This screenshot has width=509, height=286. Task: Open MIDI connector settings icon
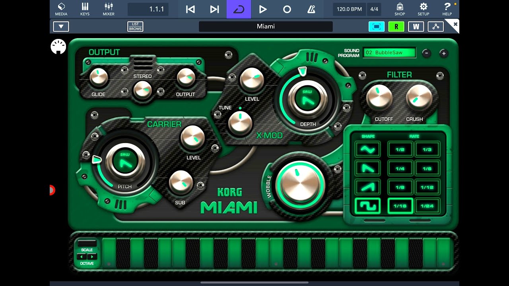[58, 47]
